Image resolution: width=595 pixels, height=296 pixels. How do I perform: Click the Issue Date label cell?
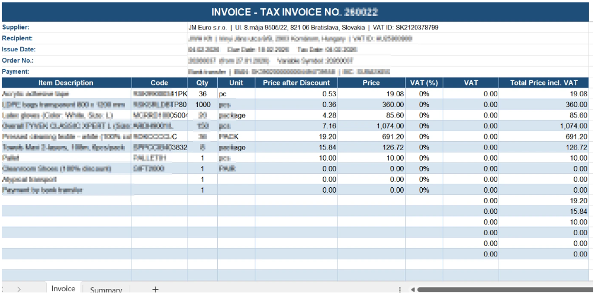(19, 50)
